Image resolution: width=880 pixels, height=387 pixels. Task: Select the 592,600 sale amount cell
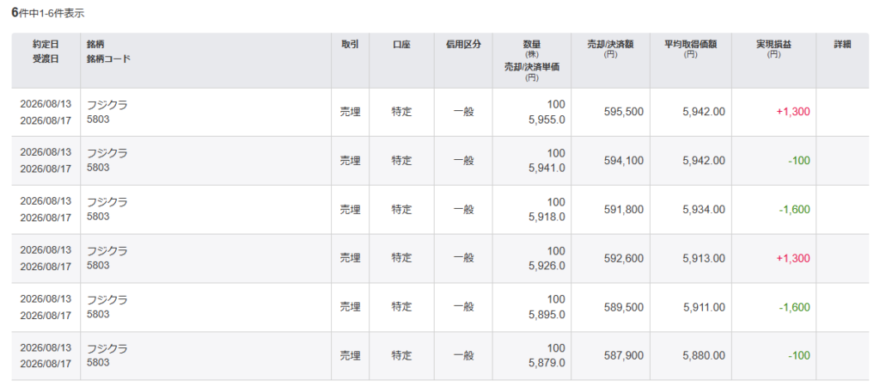tap(611, 258)
